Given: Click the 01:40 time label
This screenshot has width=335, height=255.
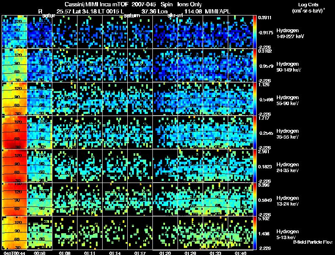Looking at the screenshot, I should [240, 253].
